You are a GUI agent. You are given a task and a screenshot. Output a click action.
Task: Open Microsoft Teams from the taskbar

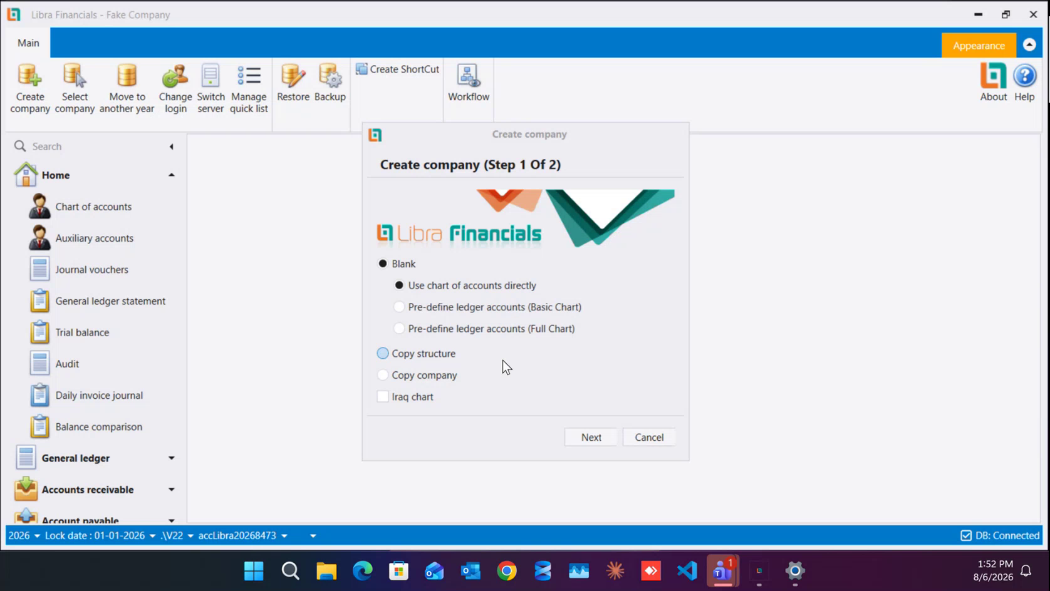[x=722, y=570]
